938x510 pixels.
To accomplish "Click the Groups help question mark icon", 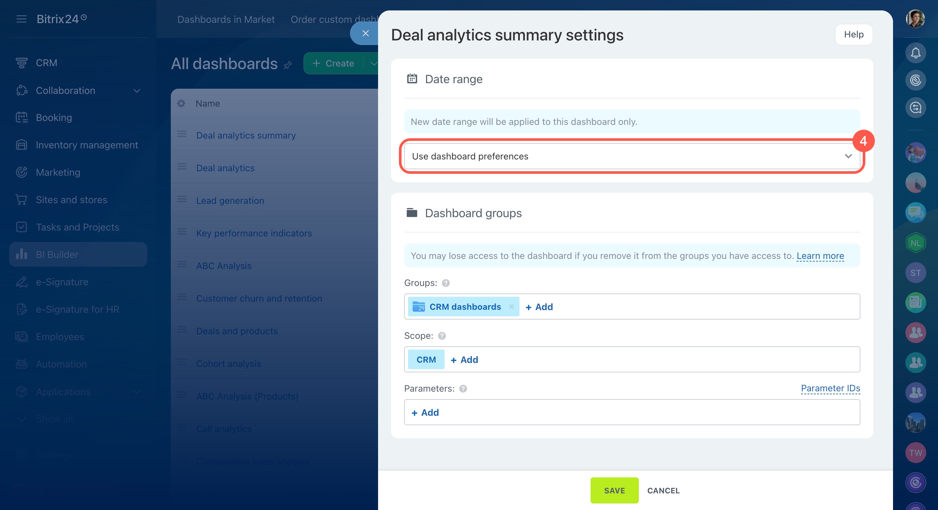I will point(446,283).
